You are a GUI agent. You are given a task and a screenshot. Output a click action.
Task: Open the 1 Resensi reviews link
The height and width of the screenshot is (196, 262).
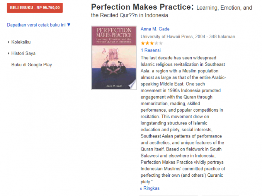coord(151,50)
